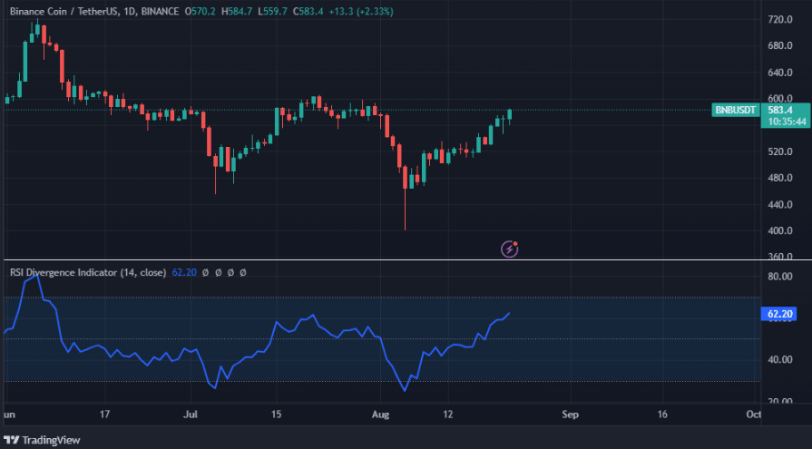Image resolution: width=812 pixels, height=449 pixels.
Task: Click the 16 date label on time axis
Action: coord(662,415)
